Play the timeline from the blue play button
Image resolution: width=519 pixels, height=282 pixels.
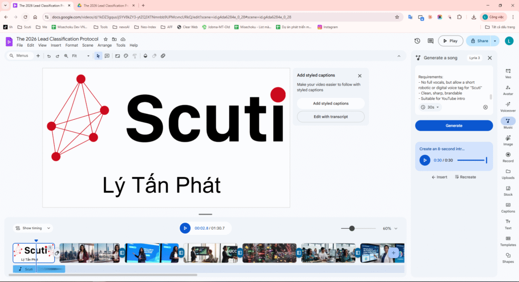pos(185,228)
